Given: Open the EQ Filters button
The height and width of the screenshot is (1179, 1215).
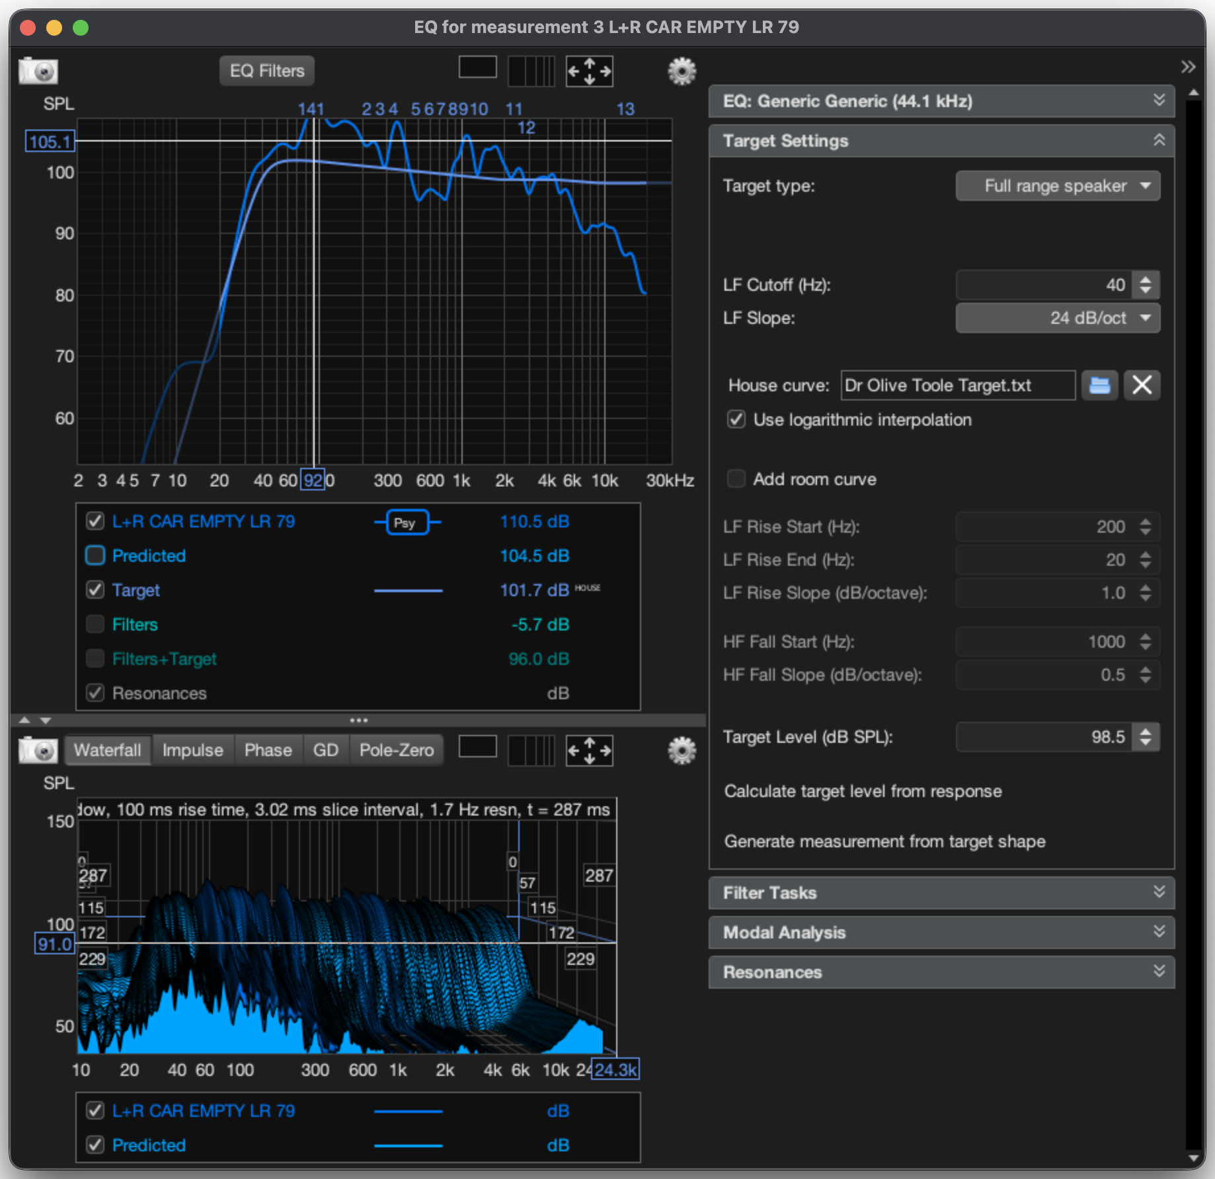Looking at the screenshot, I should (x=267, y=71).
